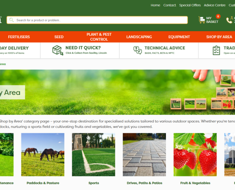Click the basket item count badge
235x190 pixels.
(218, 17)
